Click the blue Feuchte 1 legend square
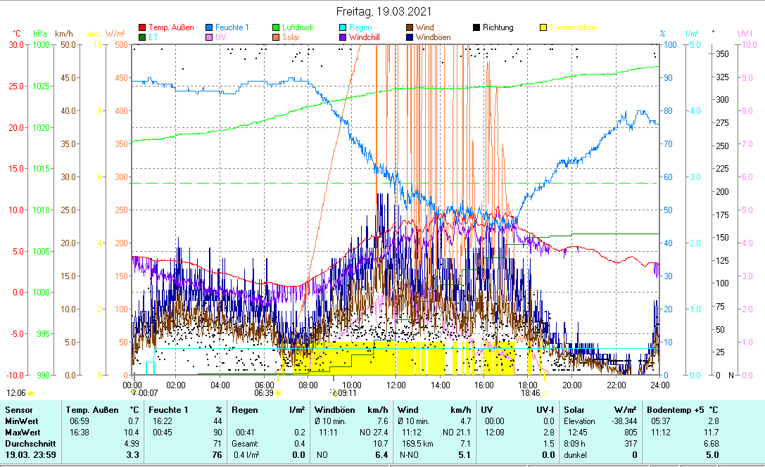Viewport: 765px width, 467px height. click(x=210, y=27)
